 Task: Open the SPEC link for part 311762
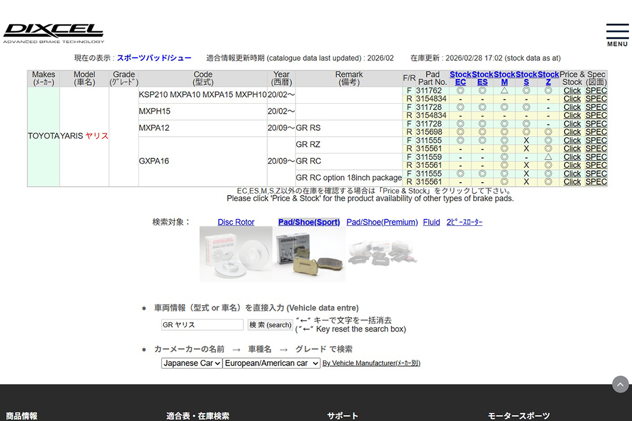(596, 91)
